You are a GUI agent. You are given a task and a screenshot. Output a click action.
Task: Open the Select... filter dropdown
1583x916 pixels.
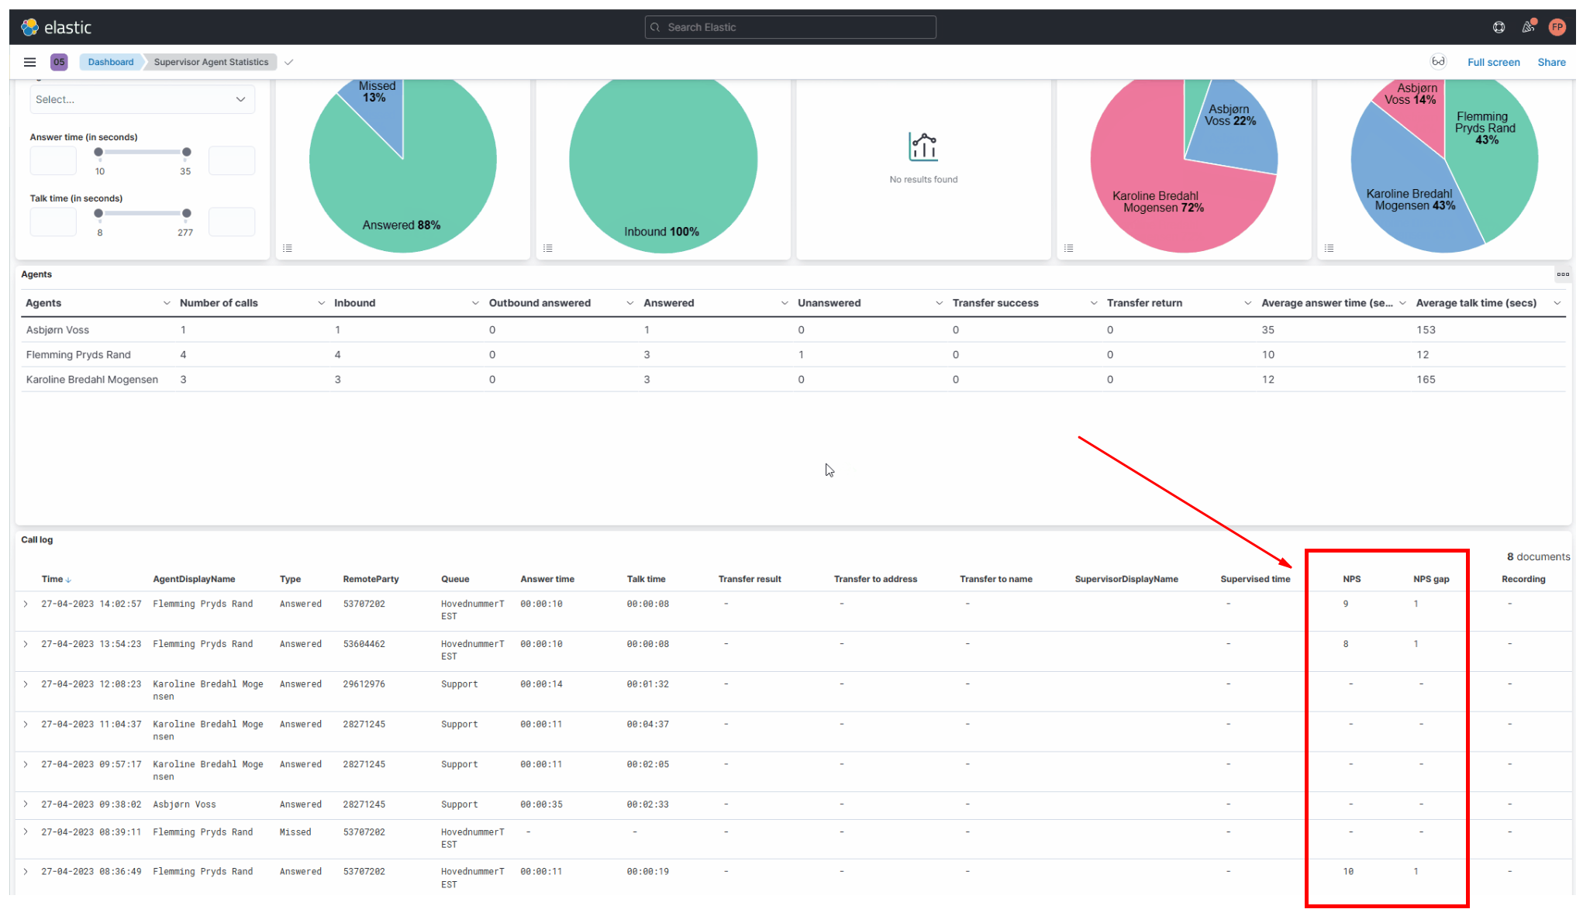click(x=142, y=99)
